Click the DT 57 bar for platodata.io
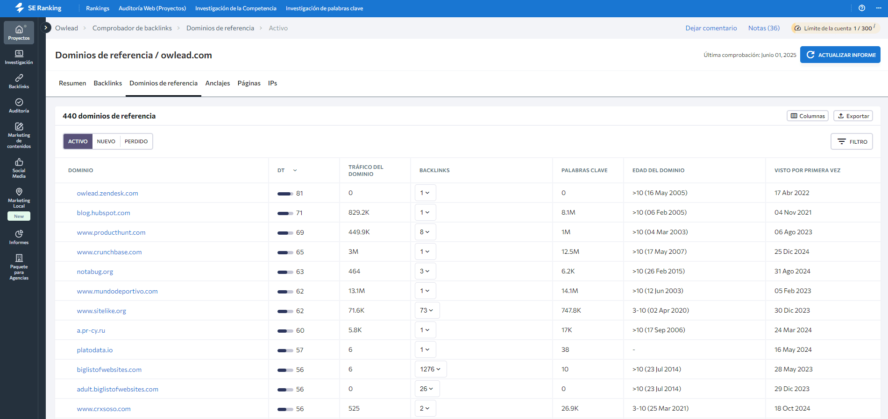This screenshot has width=888, height=419. pyautogui.click(x=285, y=350)
